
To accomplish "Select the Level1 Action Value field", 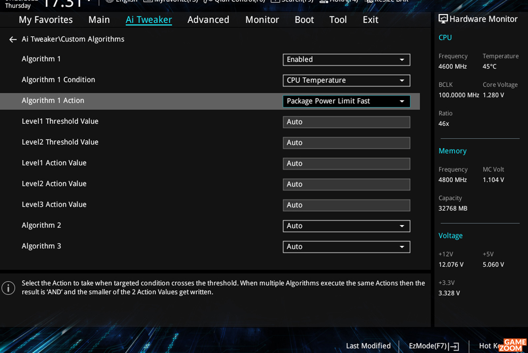I will [346, 164].
